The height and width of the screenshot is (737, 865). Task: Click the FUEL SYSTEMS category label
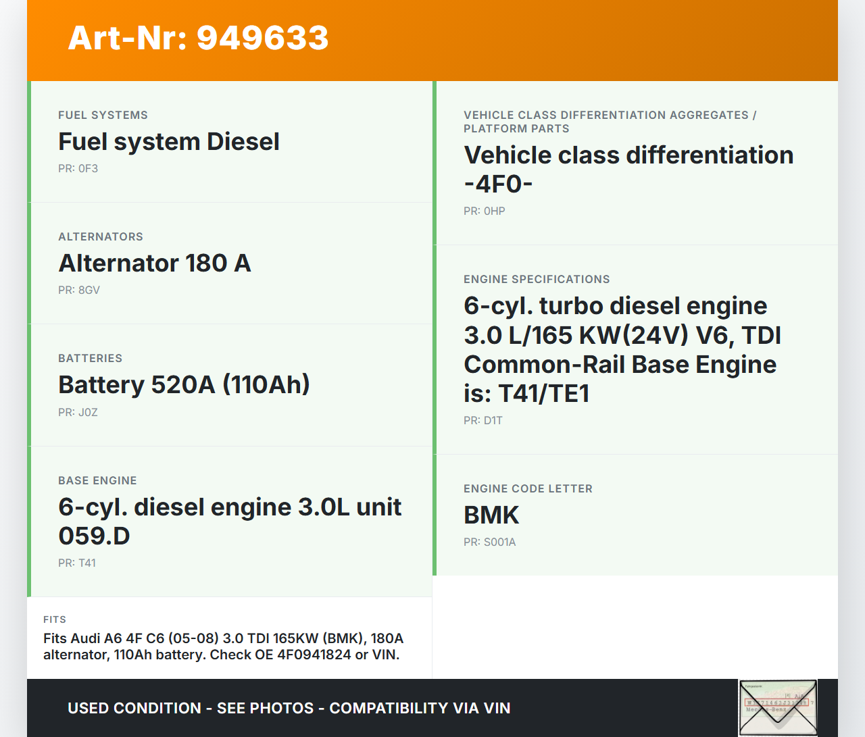point(103,116)
